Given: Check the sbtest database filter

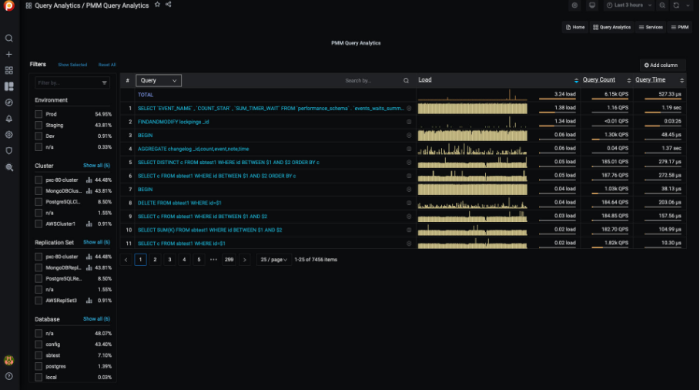Looking at the screenshot, I should (39, 355).
